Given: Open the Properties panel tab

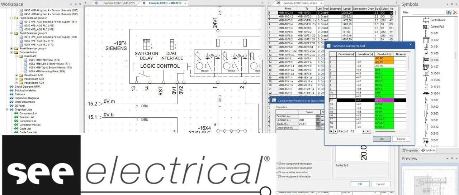Looking at the screenshot, I should (410, 150).
